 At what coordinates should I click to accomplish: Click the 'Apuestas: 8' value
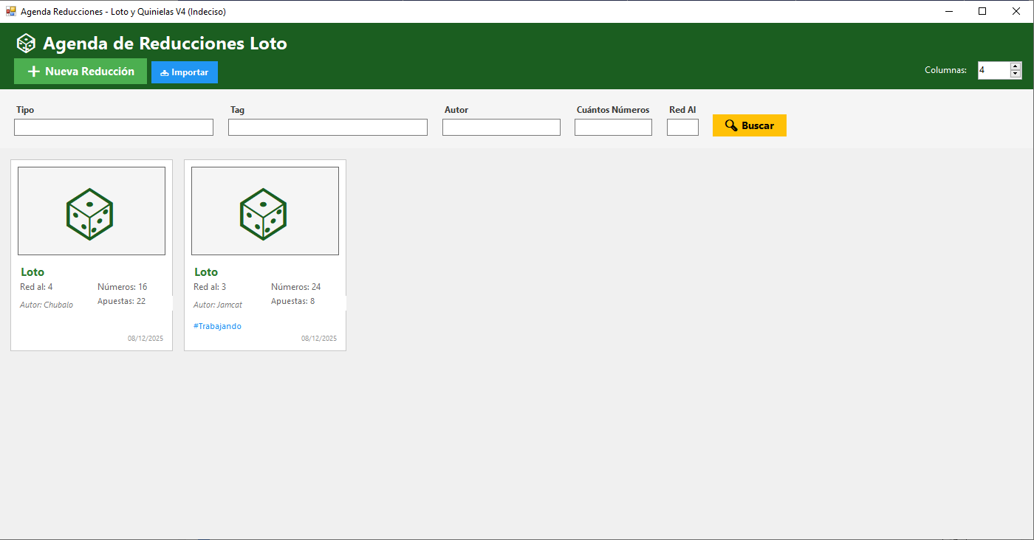[x=293, y=301]
